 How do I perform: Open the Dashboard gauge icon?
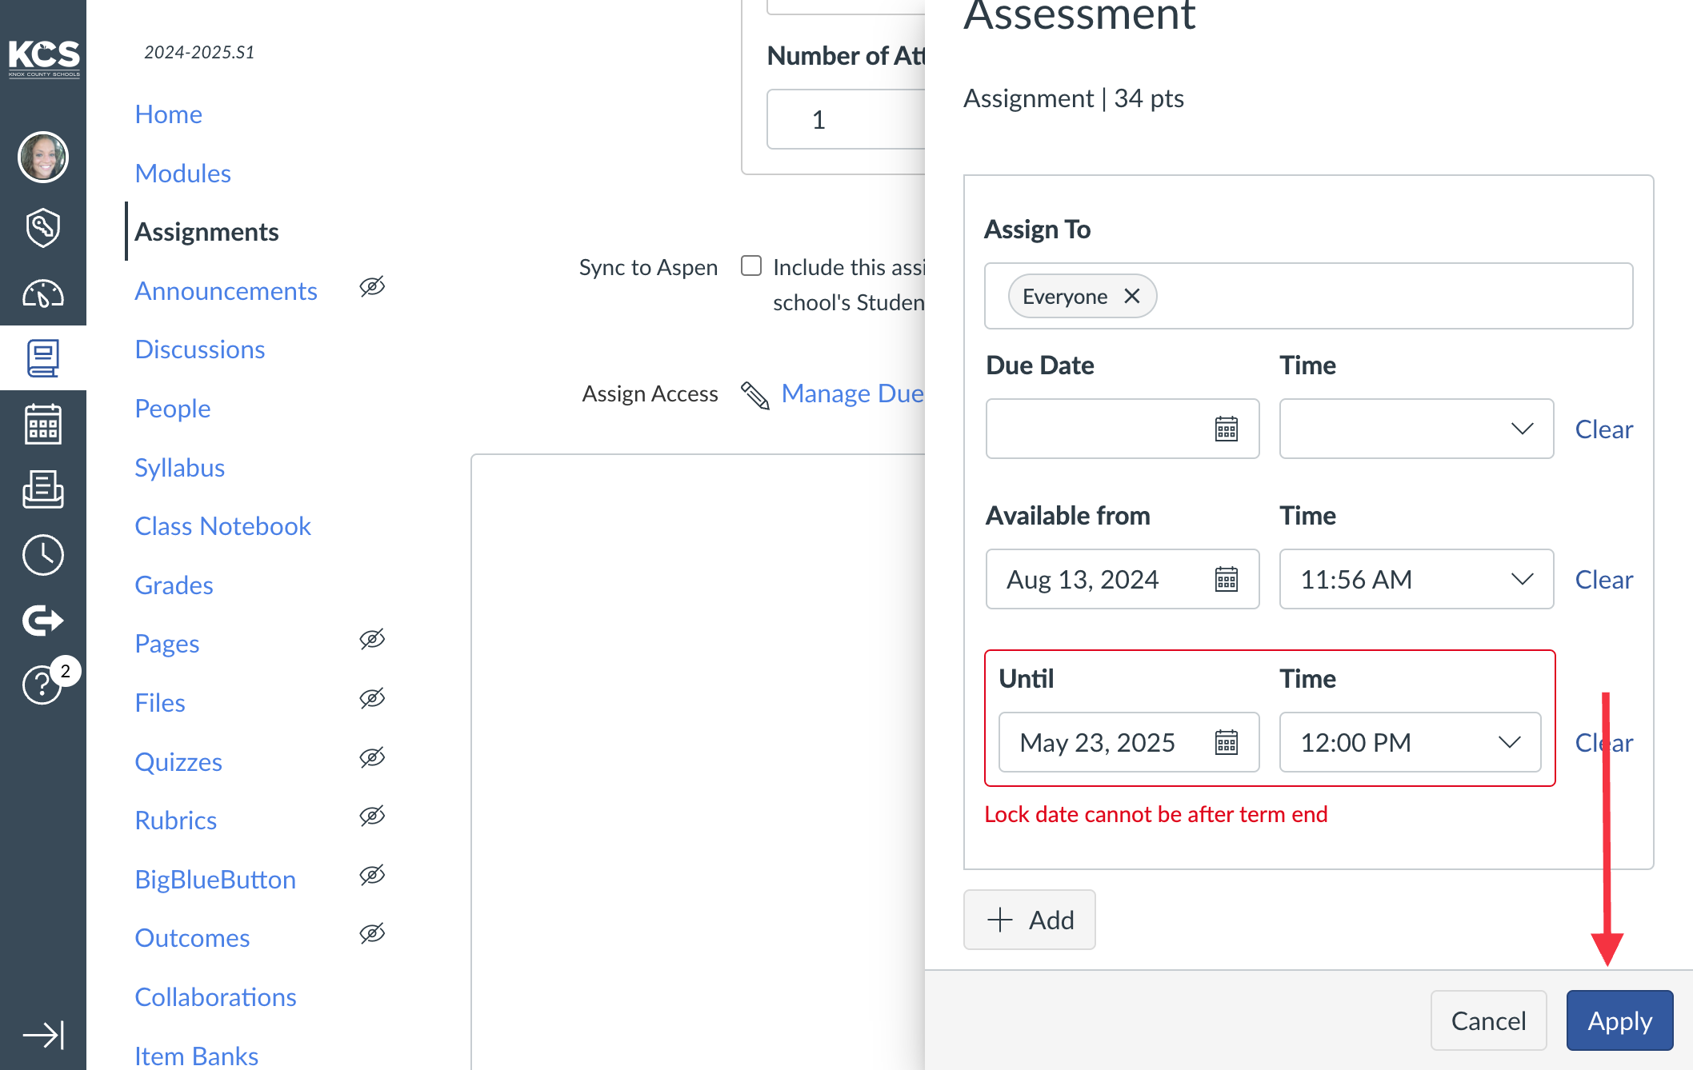(x=43, y=294)
